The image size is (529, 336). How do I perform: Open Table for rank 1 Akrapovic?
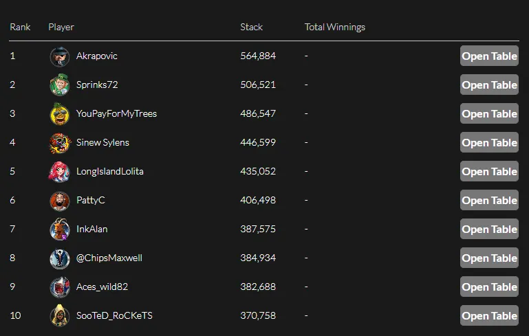489,56
